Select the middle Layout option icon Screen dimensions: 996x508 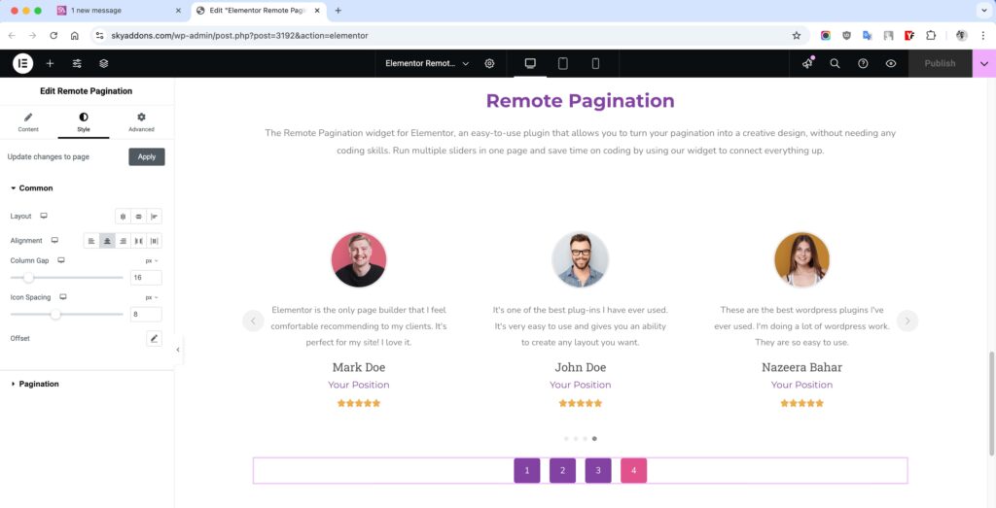[x=138, y=217]
